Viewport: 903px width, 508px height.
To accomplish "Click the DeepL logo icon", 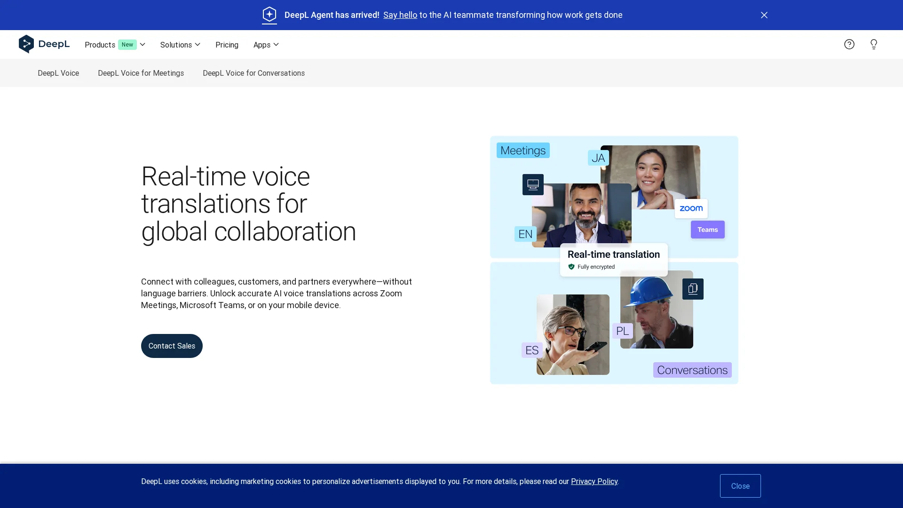I will 26,44.
